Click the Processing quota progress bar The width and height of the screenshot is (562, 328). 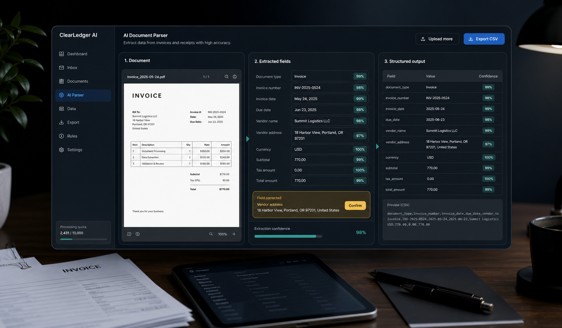[x=84, y=239]
